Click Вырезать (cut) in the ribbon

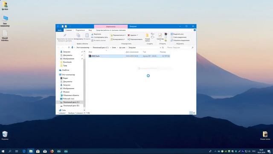(96, 34)
